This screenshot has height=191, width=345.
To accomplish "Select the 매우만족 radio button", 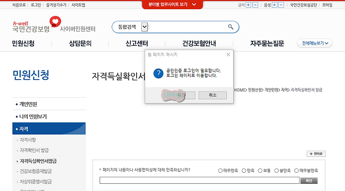I will click(220, 170).
